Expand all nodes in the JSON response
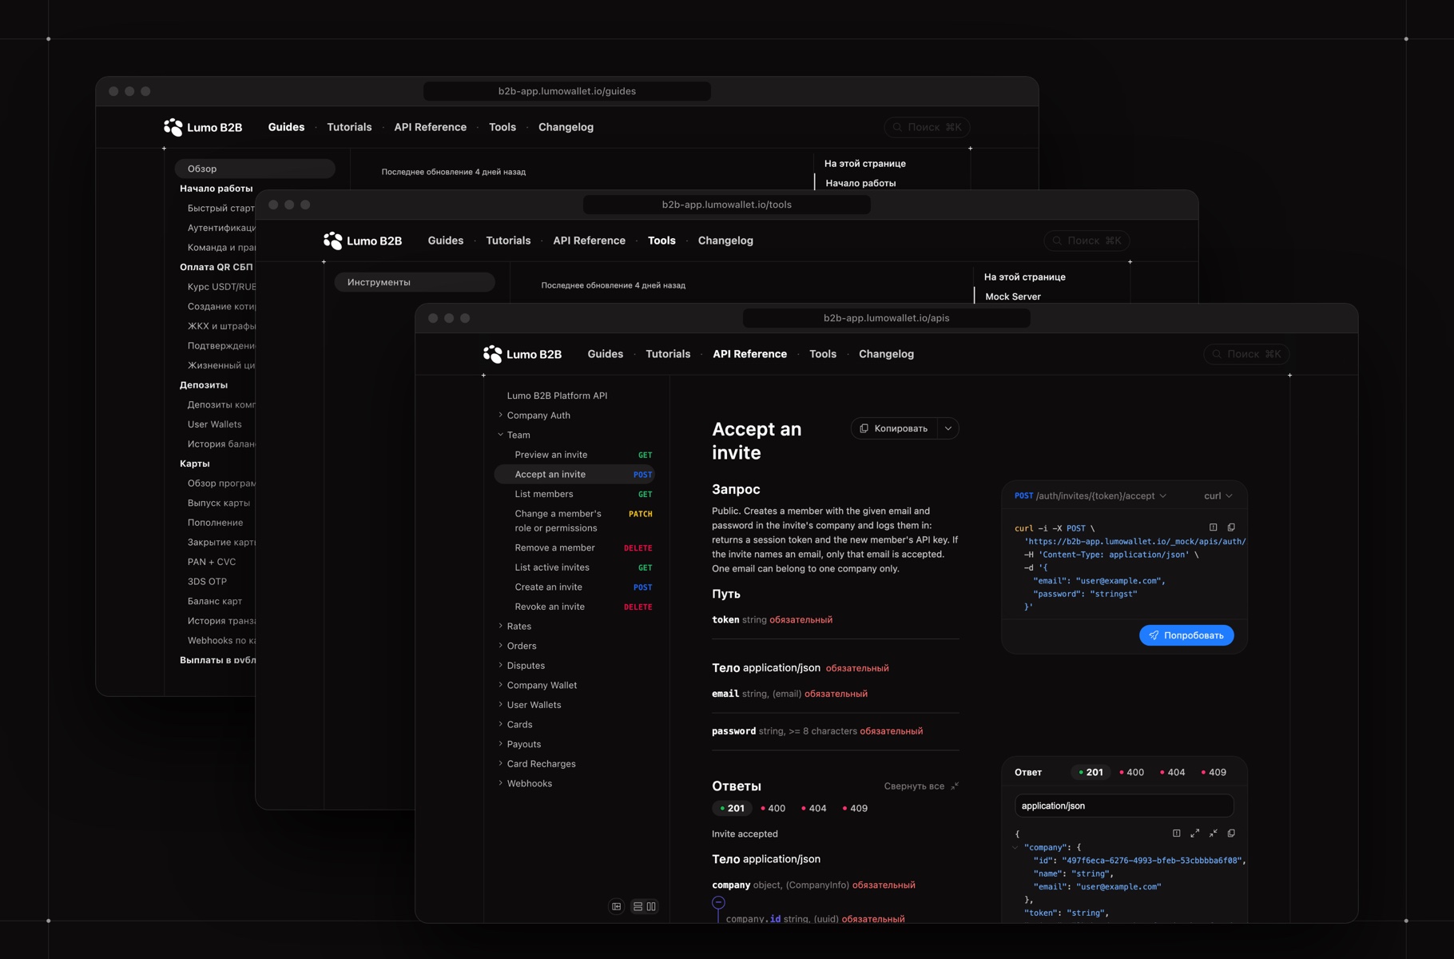This screenshot has width=1454, height=959. click(1195, 834)
